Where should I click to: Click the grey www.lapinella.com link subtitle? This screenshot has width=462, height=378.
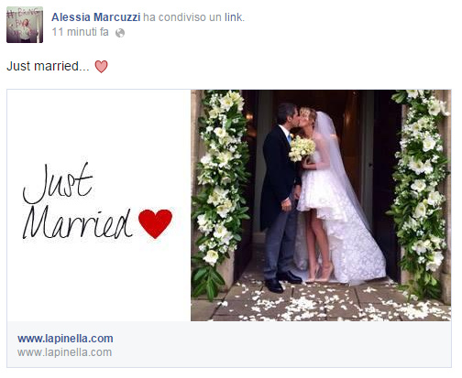pos(65,352)
